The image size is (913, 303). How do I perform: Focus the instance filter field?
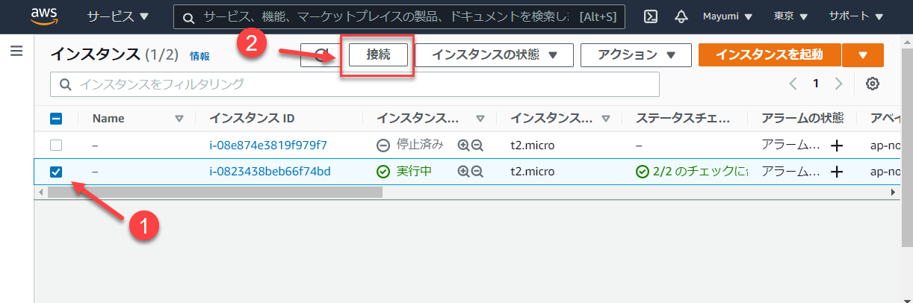[355, 84]
